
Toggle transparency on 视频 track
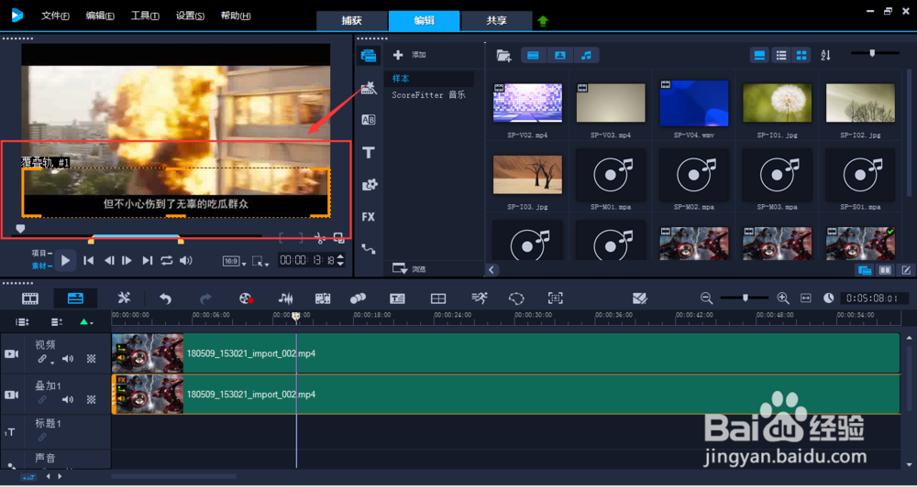point(91,359)
